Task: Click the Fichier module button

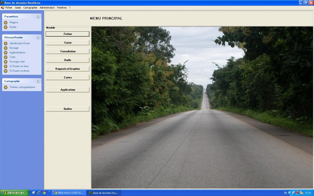Action: click(68, 34)
